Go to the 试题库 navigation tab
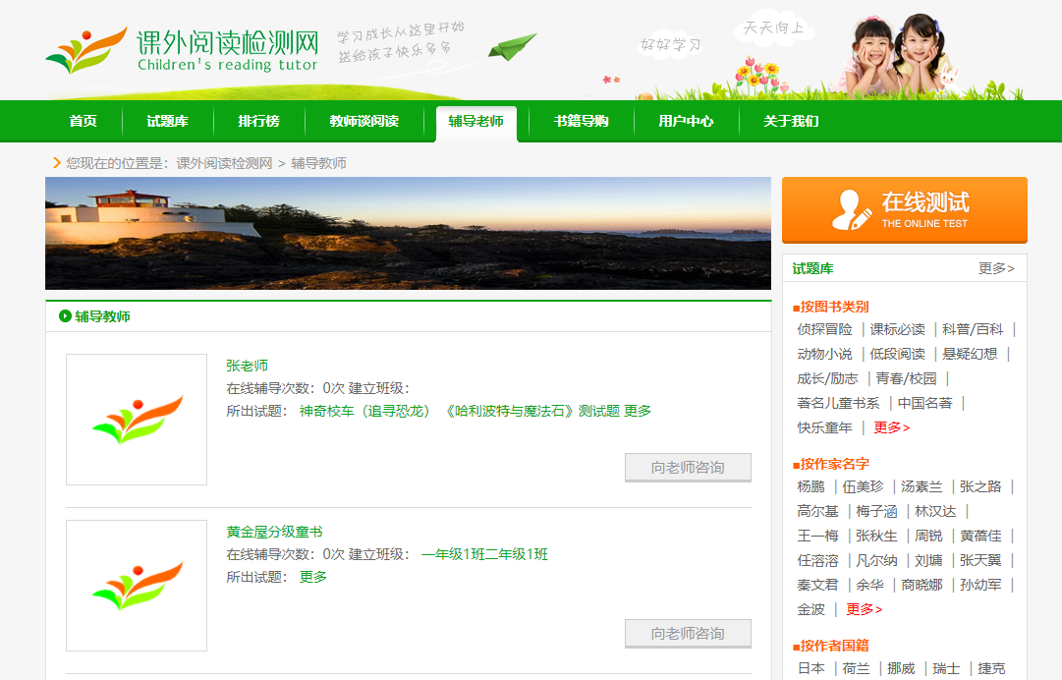Screen dimensions: 1062x680 (x=167, y=122)
